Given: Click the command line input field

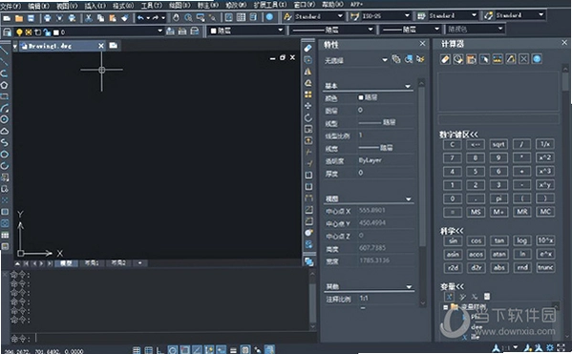Looking at the screenshot, I should tap(175, 339).
